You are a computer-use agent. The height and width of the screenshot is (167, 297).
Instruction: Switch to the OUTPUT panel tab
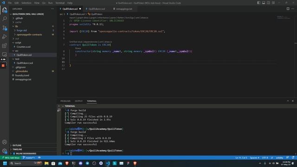point(78,101)
